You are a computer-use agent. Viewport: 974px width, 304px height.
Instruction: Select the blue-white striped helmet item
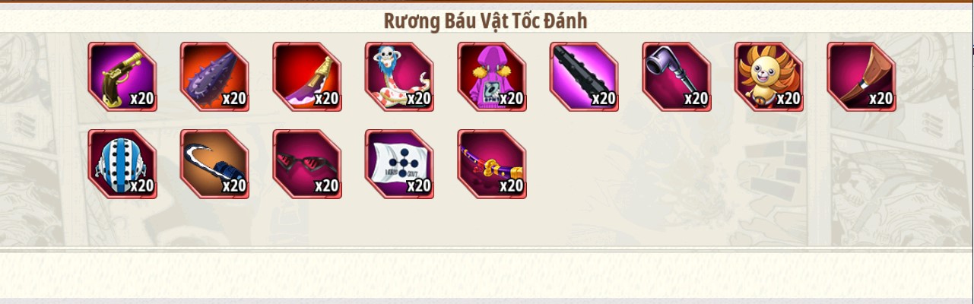[x=122, y=164]
